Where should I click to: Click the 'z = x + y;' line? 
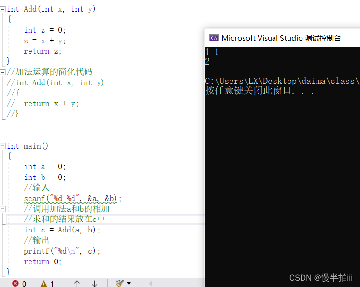pyautogui.click(x=45, y=41)
